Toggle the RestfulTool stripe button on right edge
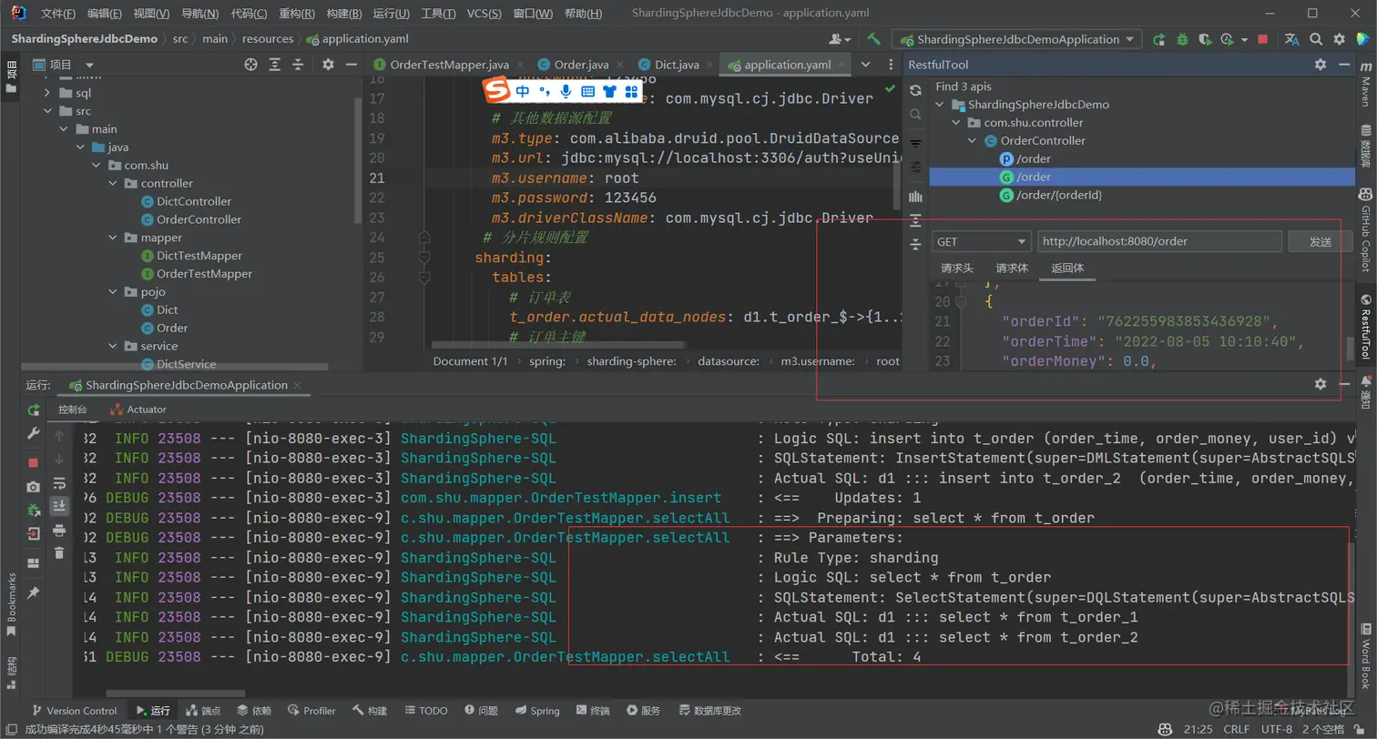1377x739 pixels. (x=1365, y=326)
